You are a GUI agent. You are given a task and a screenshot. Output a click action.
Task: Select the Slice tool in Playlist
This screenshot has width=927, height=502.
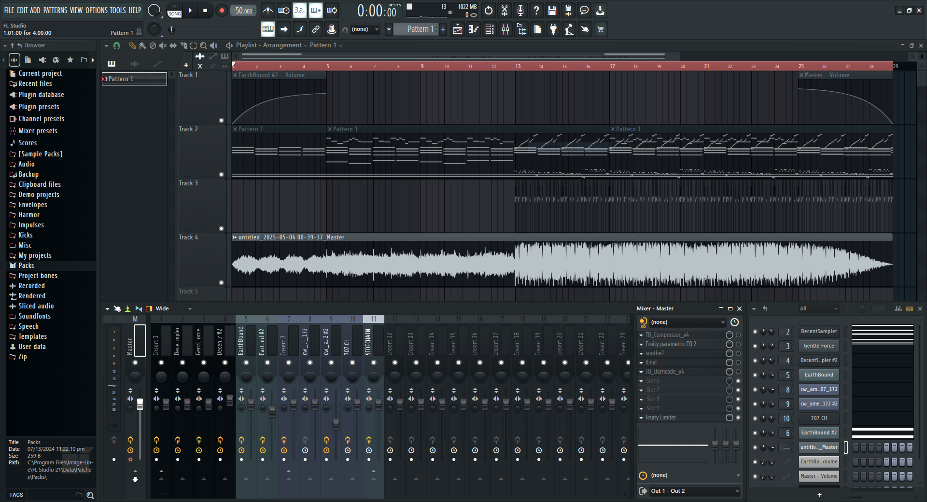[x=183, y=45]
